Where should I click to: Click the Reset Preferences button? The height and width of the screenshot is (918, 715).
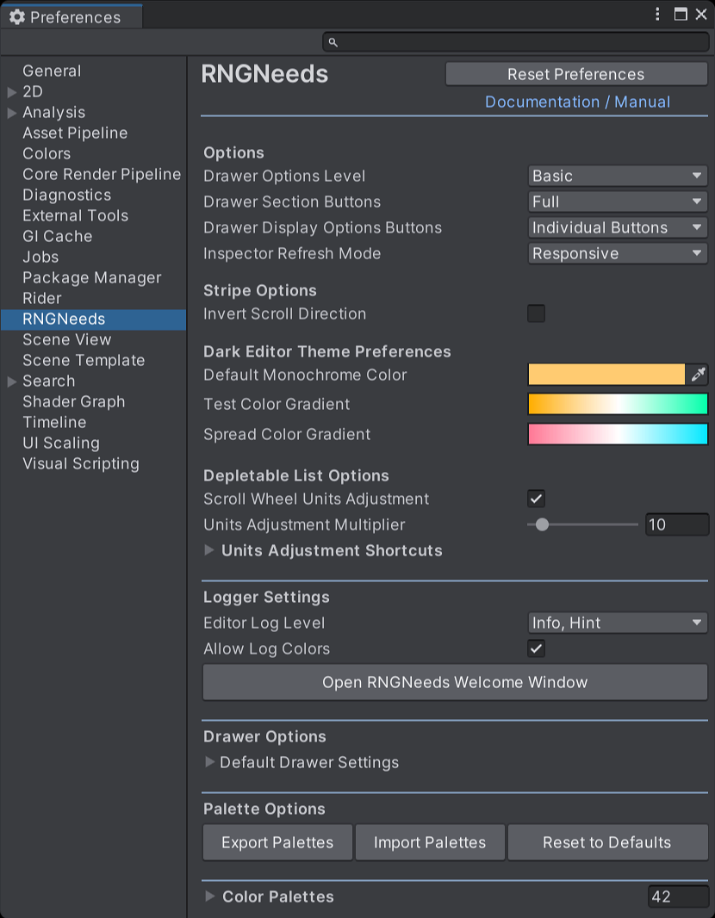pos(575,74)
